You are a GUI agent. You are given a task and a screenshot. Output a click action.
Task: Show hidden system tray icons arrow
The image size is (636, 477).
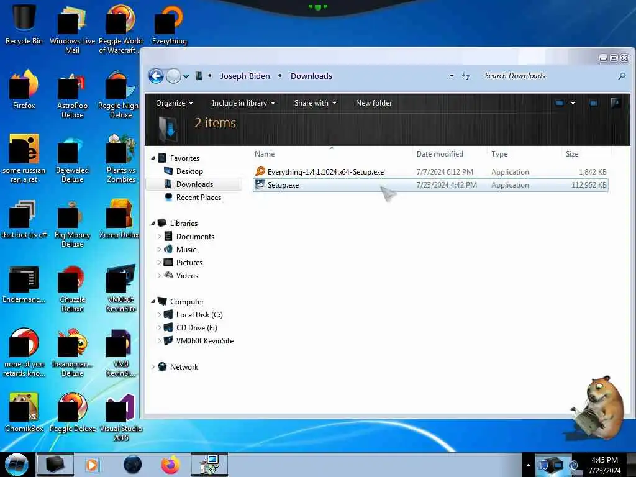[x=528, y=465]
